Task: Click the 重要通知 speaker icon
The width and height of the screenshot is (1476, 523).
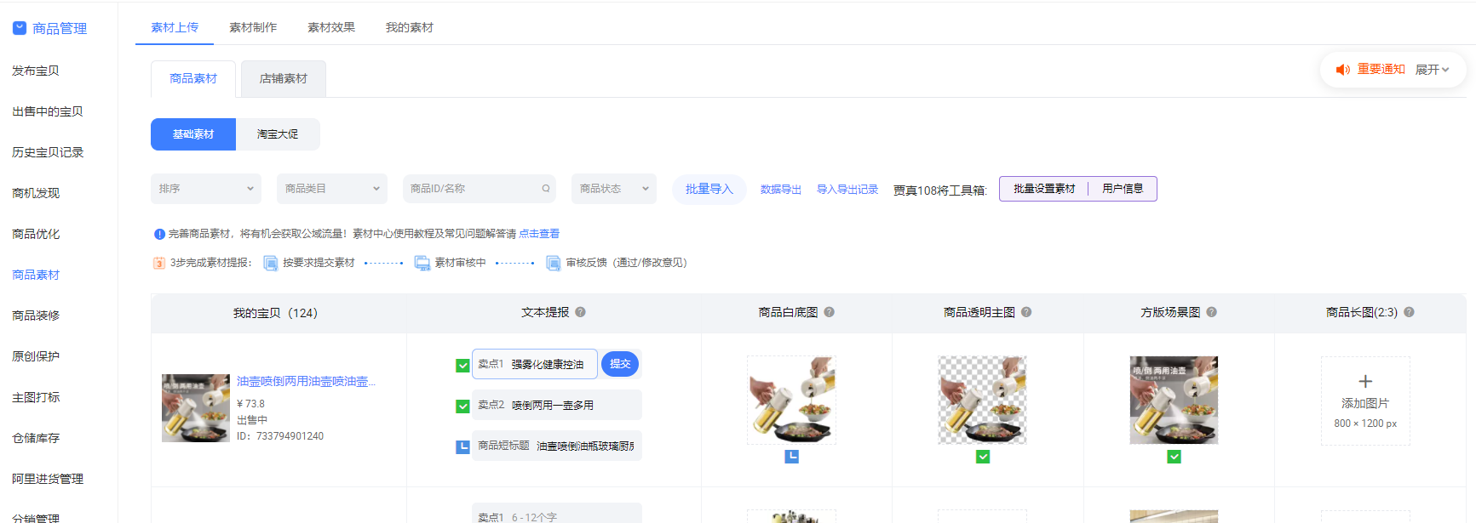Action: point(1342,70)
